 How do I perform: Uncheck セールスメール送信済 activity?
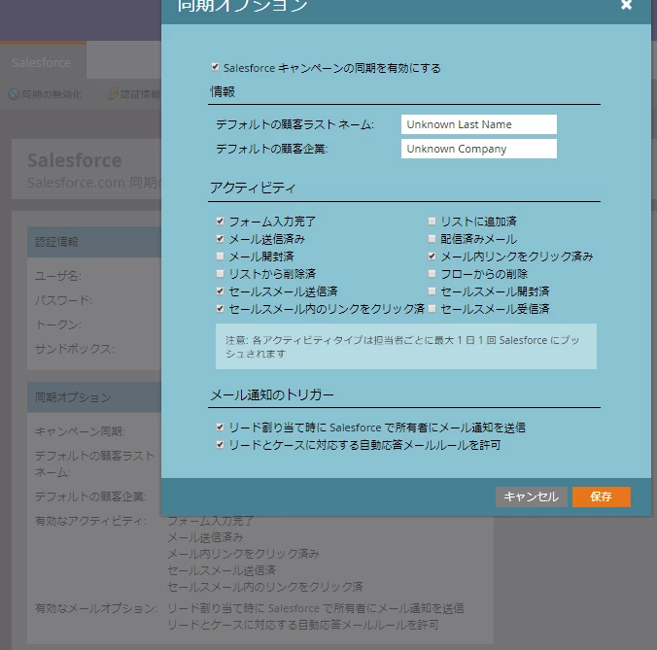[220, 291]
